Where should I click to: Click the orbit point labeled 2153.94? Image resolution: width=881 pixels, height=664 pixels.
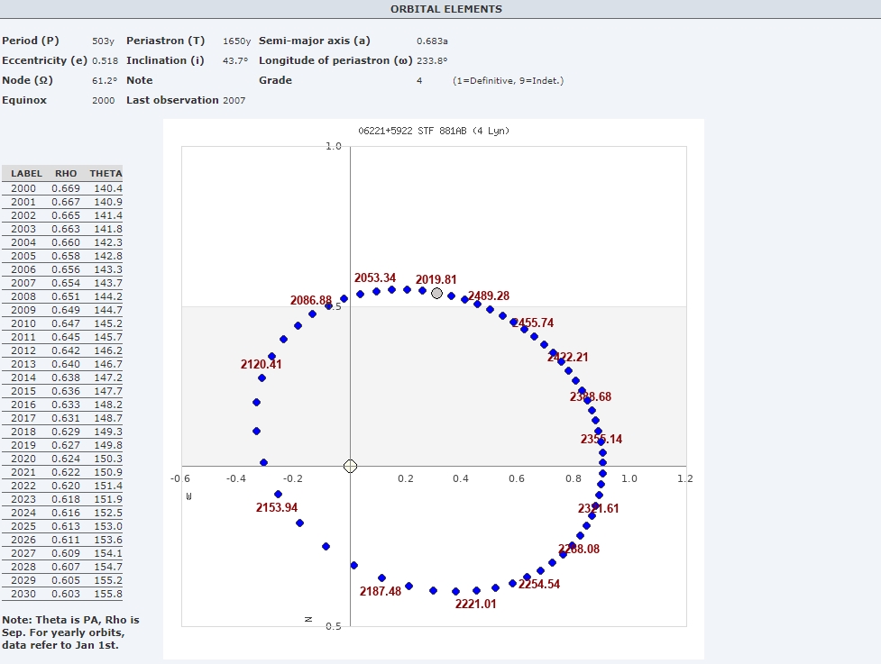tap(278, 494)
